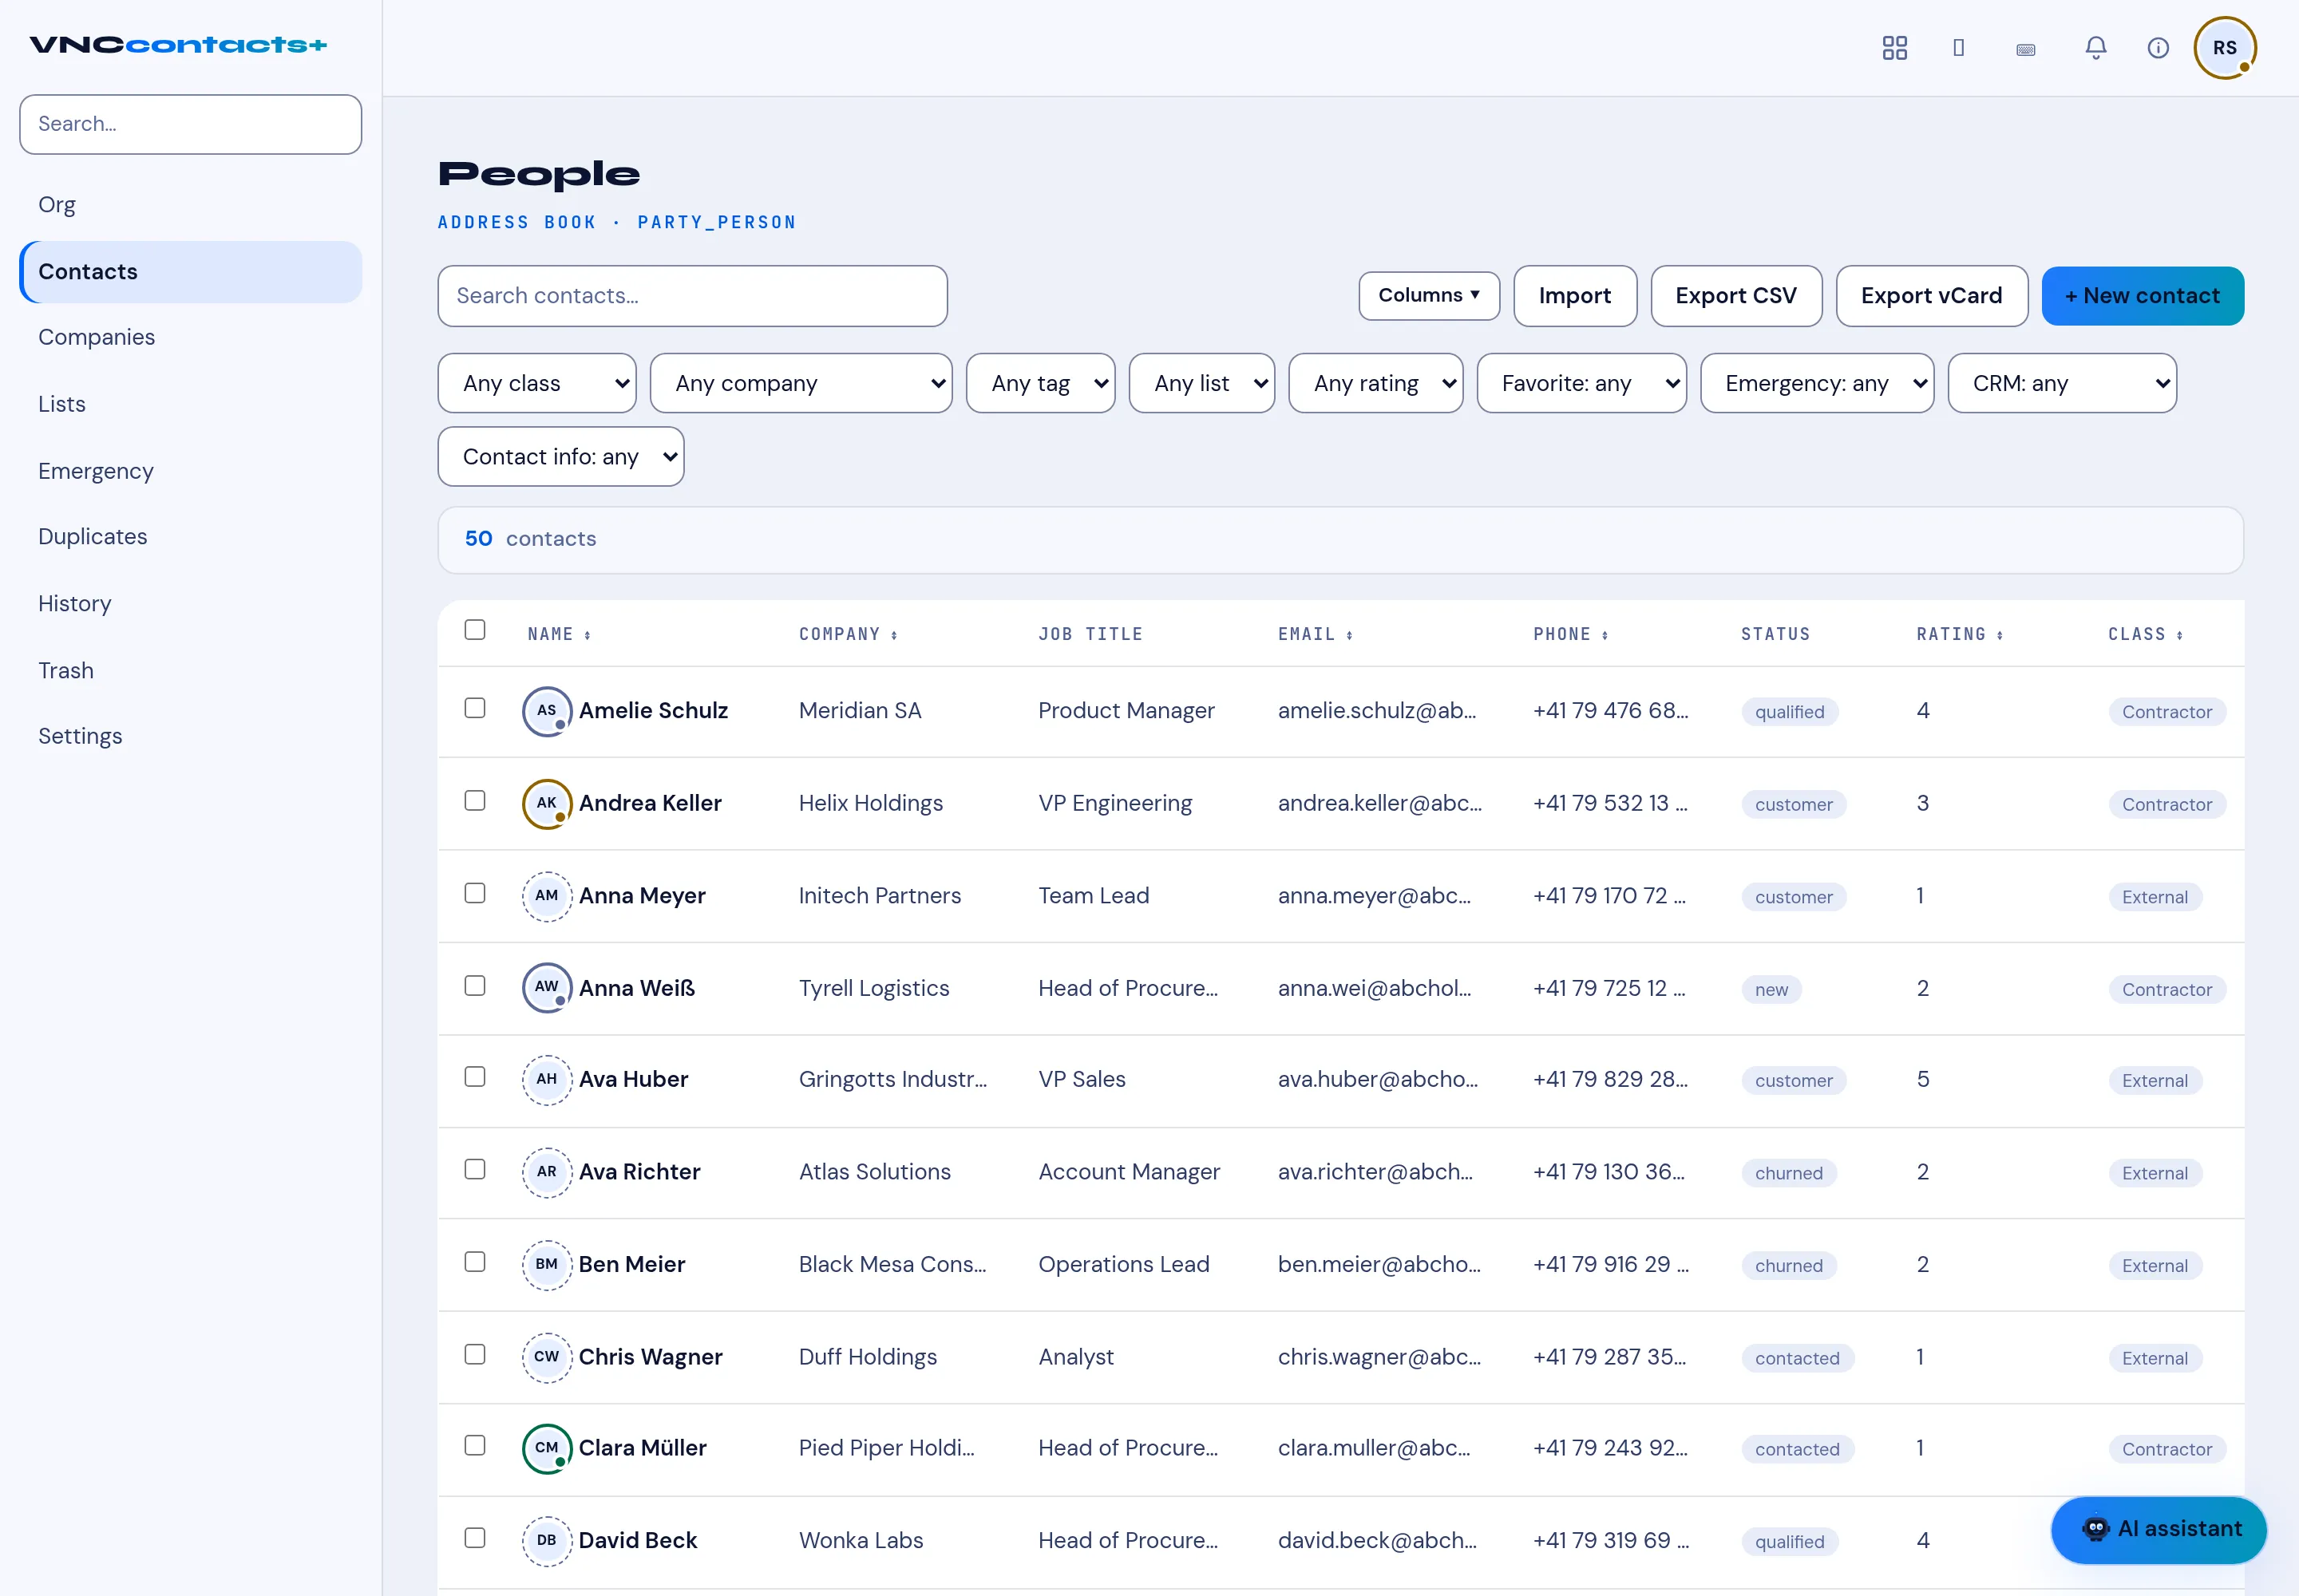2299x1596 pixels.
Task: Check the Anna Meyer row checkbox
Action: 475,893
